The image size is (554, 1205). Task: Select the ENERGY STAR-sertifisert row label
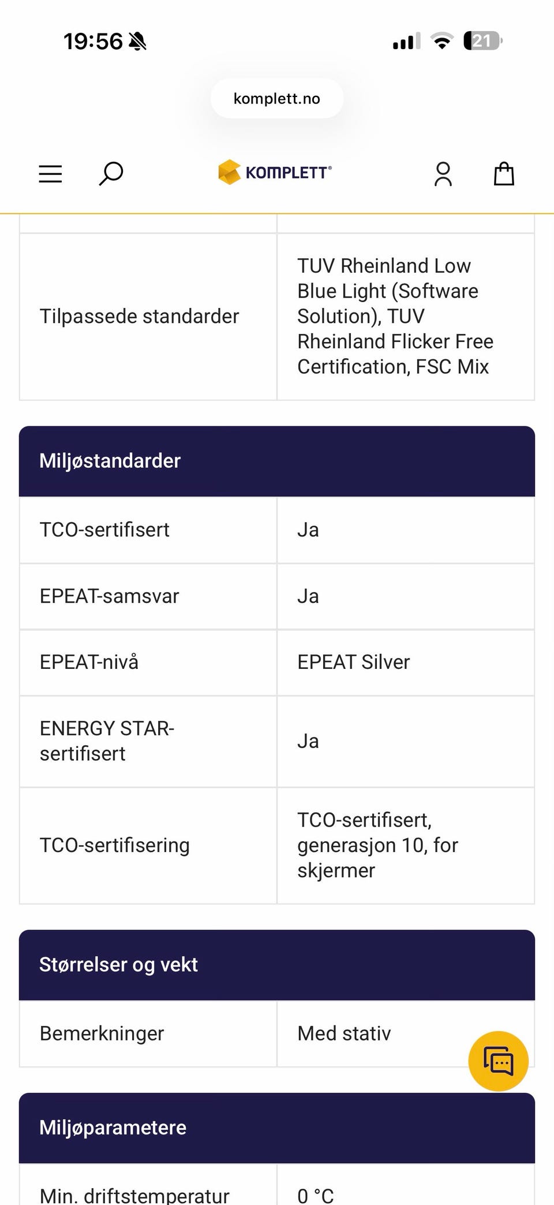tap(107, 741)
